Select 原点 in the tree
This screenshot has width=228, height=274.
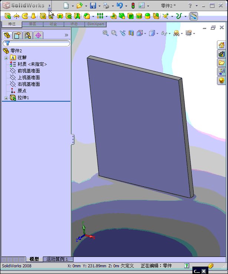22,91
